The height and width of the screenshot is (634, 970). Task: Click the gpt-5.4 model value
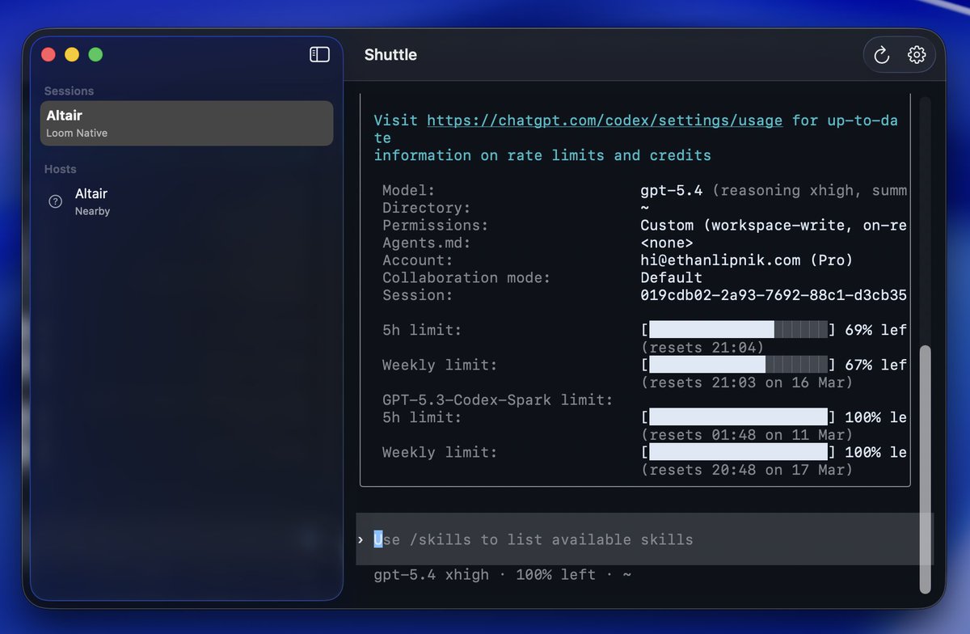672,191
